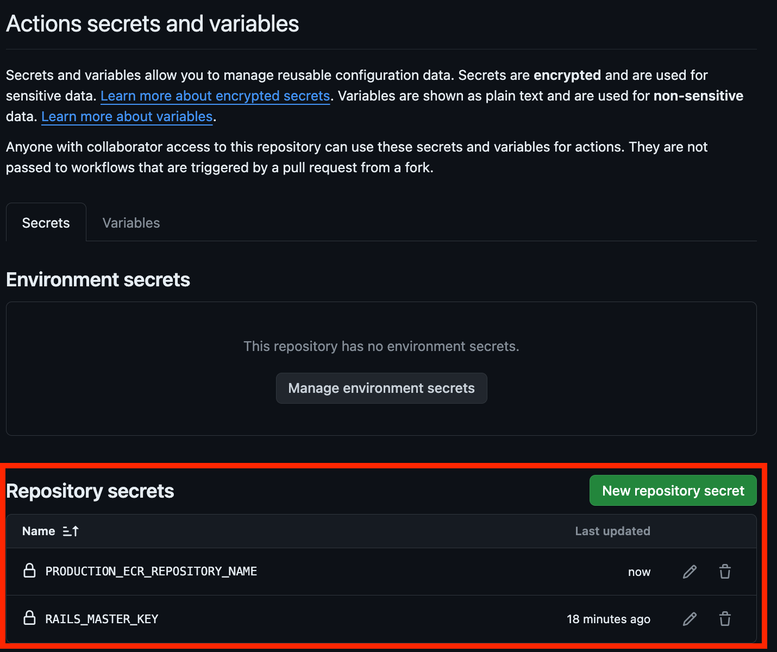Open the edit pencil icon for RAILS_MASTER_KEY
The height and width of the screenshot is (652, 777).
689,619
